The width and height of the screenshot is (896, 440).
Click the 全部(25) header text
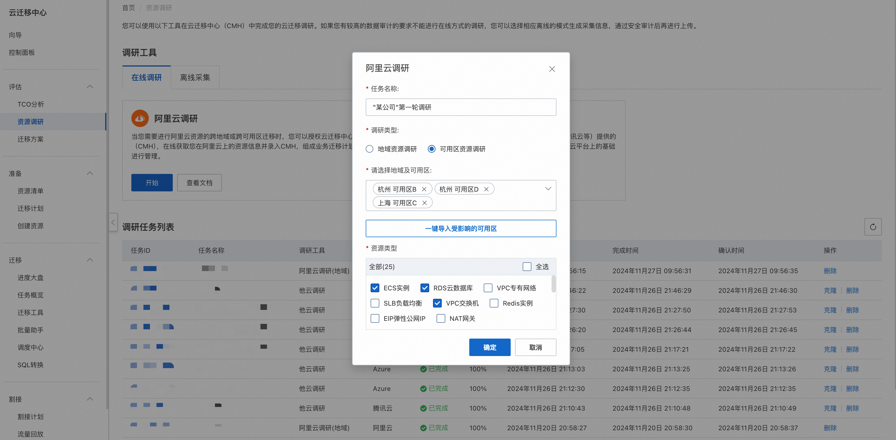coord(382,267)
